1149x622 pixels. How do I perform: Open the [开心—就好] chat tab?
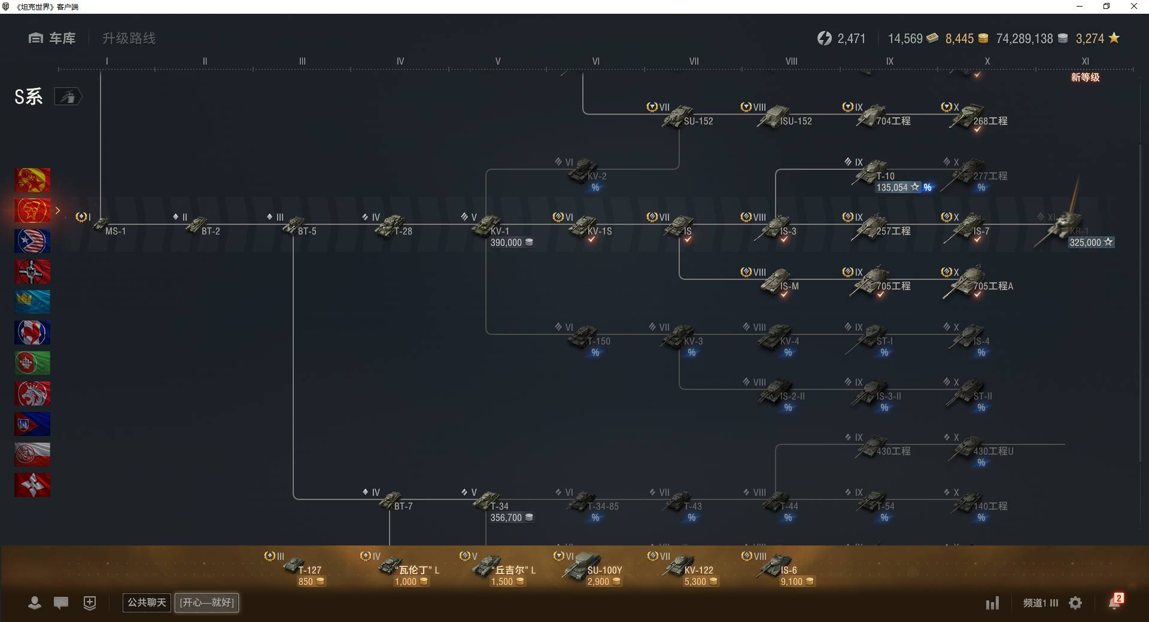coord(206,603)
